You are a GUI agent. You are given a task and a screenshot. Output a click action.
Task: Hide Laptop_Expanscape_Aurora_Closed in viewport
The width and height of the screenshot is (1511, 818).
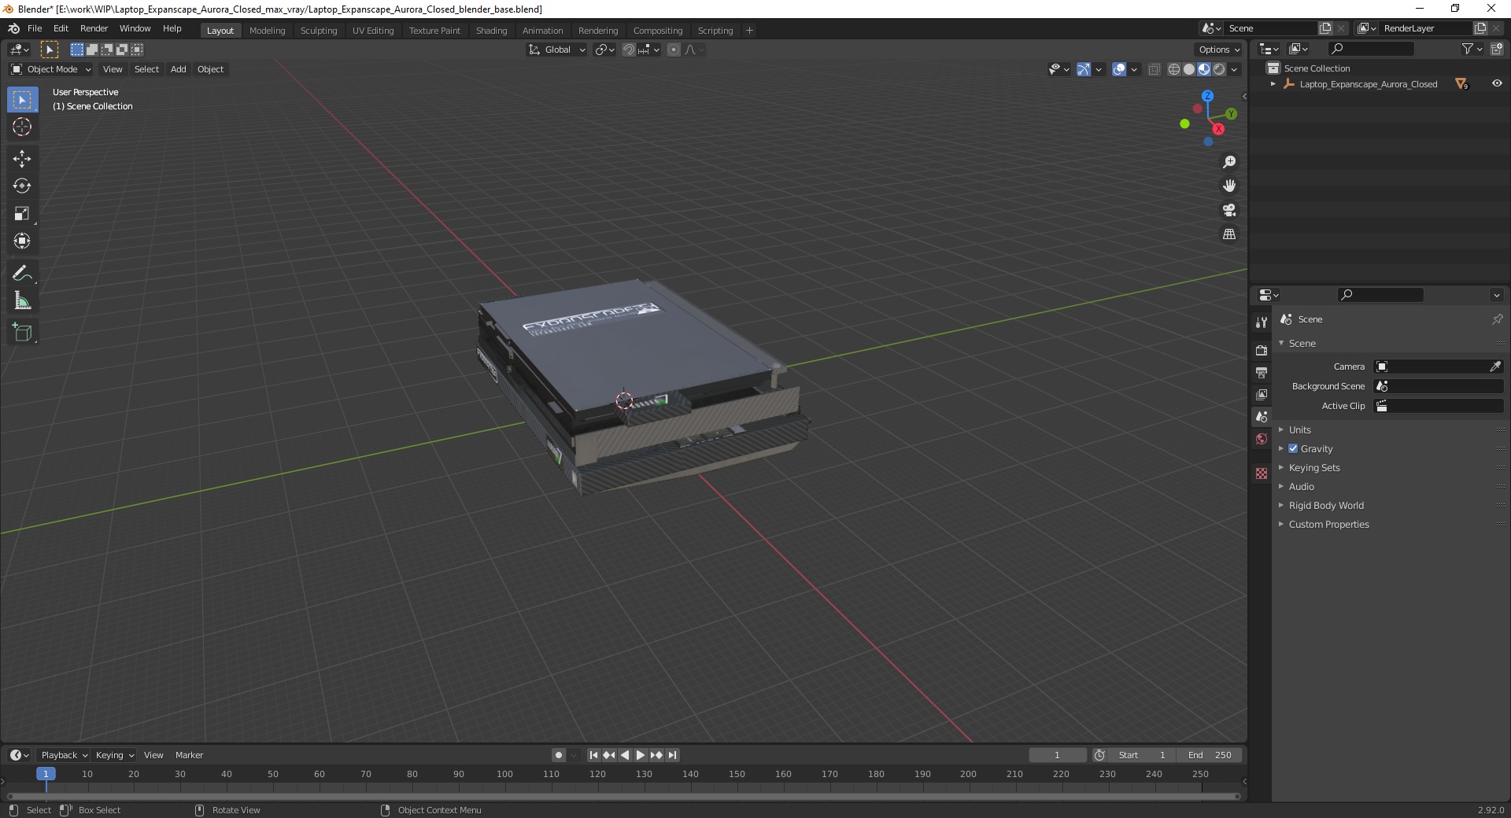click(1497, 83)
